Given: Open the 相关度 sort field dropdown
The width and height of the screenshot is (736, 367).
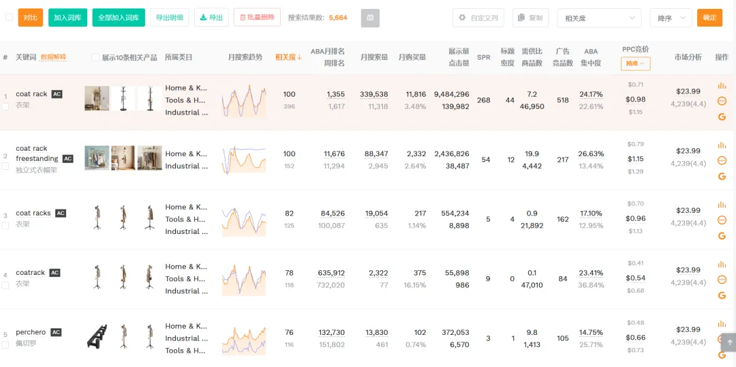Looking at the screenshot, I should 599,18.
